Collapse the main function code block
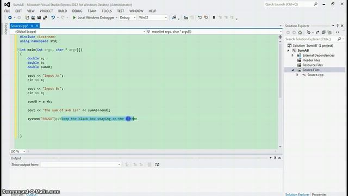The height and width of the screenshot is (196, 348). (x=18, y=50)
